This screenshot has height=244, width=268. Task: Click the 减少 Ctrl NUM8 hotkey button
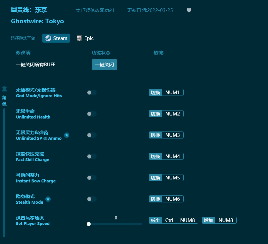coord(173,220)
